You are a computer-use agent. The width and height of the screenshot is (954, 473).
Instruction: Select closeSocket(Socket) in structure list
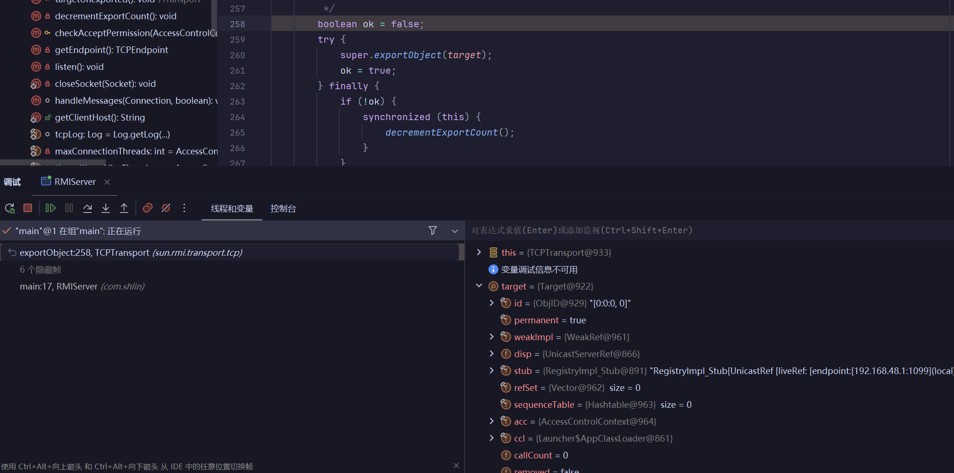pyautogui.click(x=105, y=84)
